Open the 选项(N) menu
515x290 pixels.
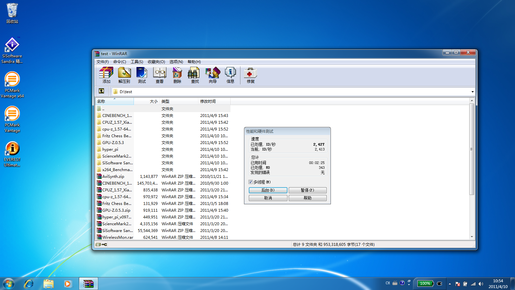point(176,62)
